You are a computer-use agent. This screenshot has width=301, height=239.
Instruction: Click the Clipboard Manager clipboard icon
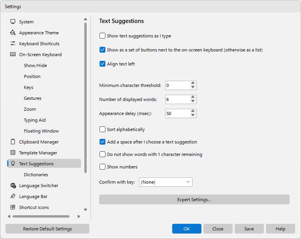[13, 142]
